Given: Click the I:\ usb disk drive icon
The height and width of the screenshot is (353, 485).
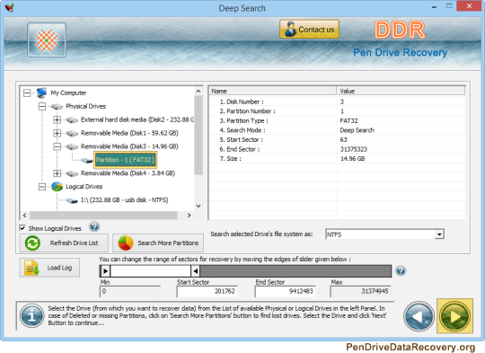Looking at the screenshot, I should click(x=72, y=200).
